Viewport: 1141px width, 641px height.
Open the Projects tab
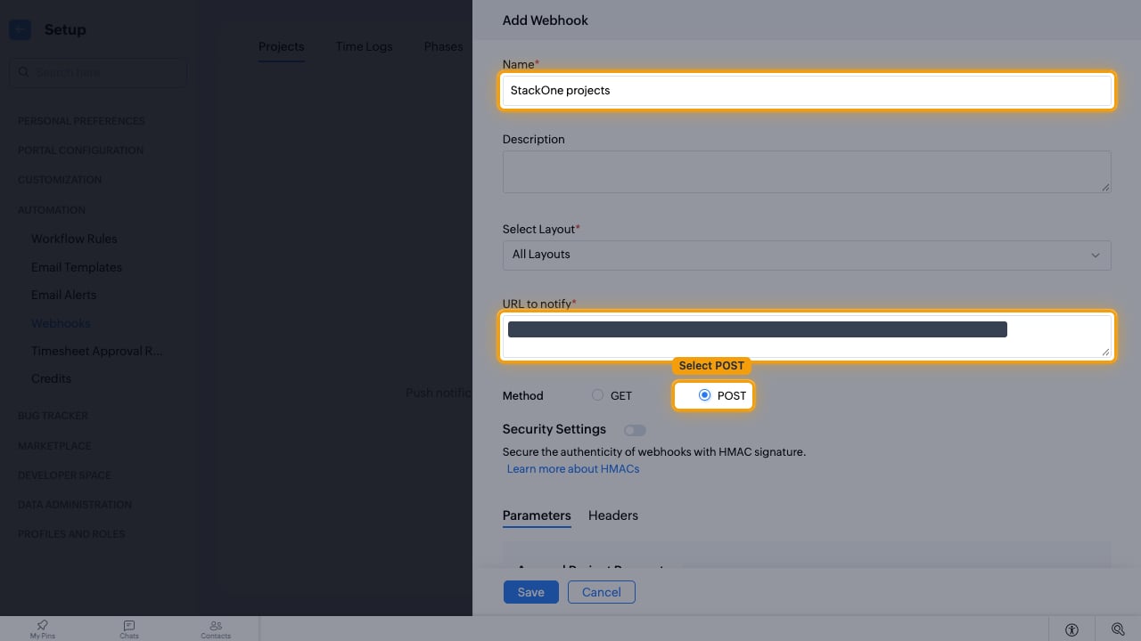tap(282, 46)
